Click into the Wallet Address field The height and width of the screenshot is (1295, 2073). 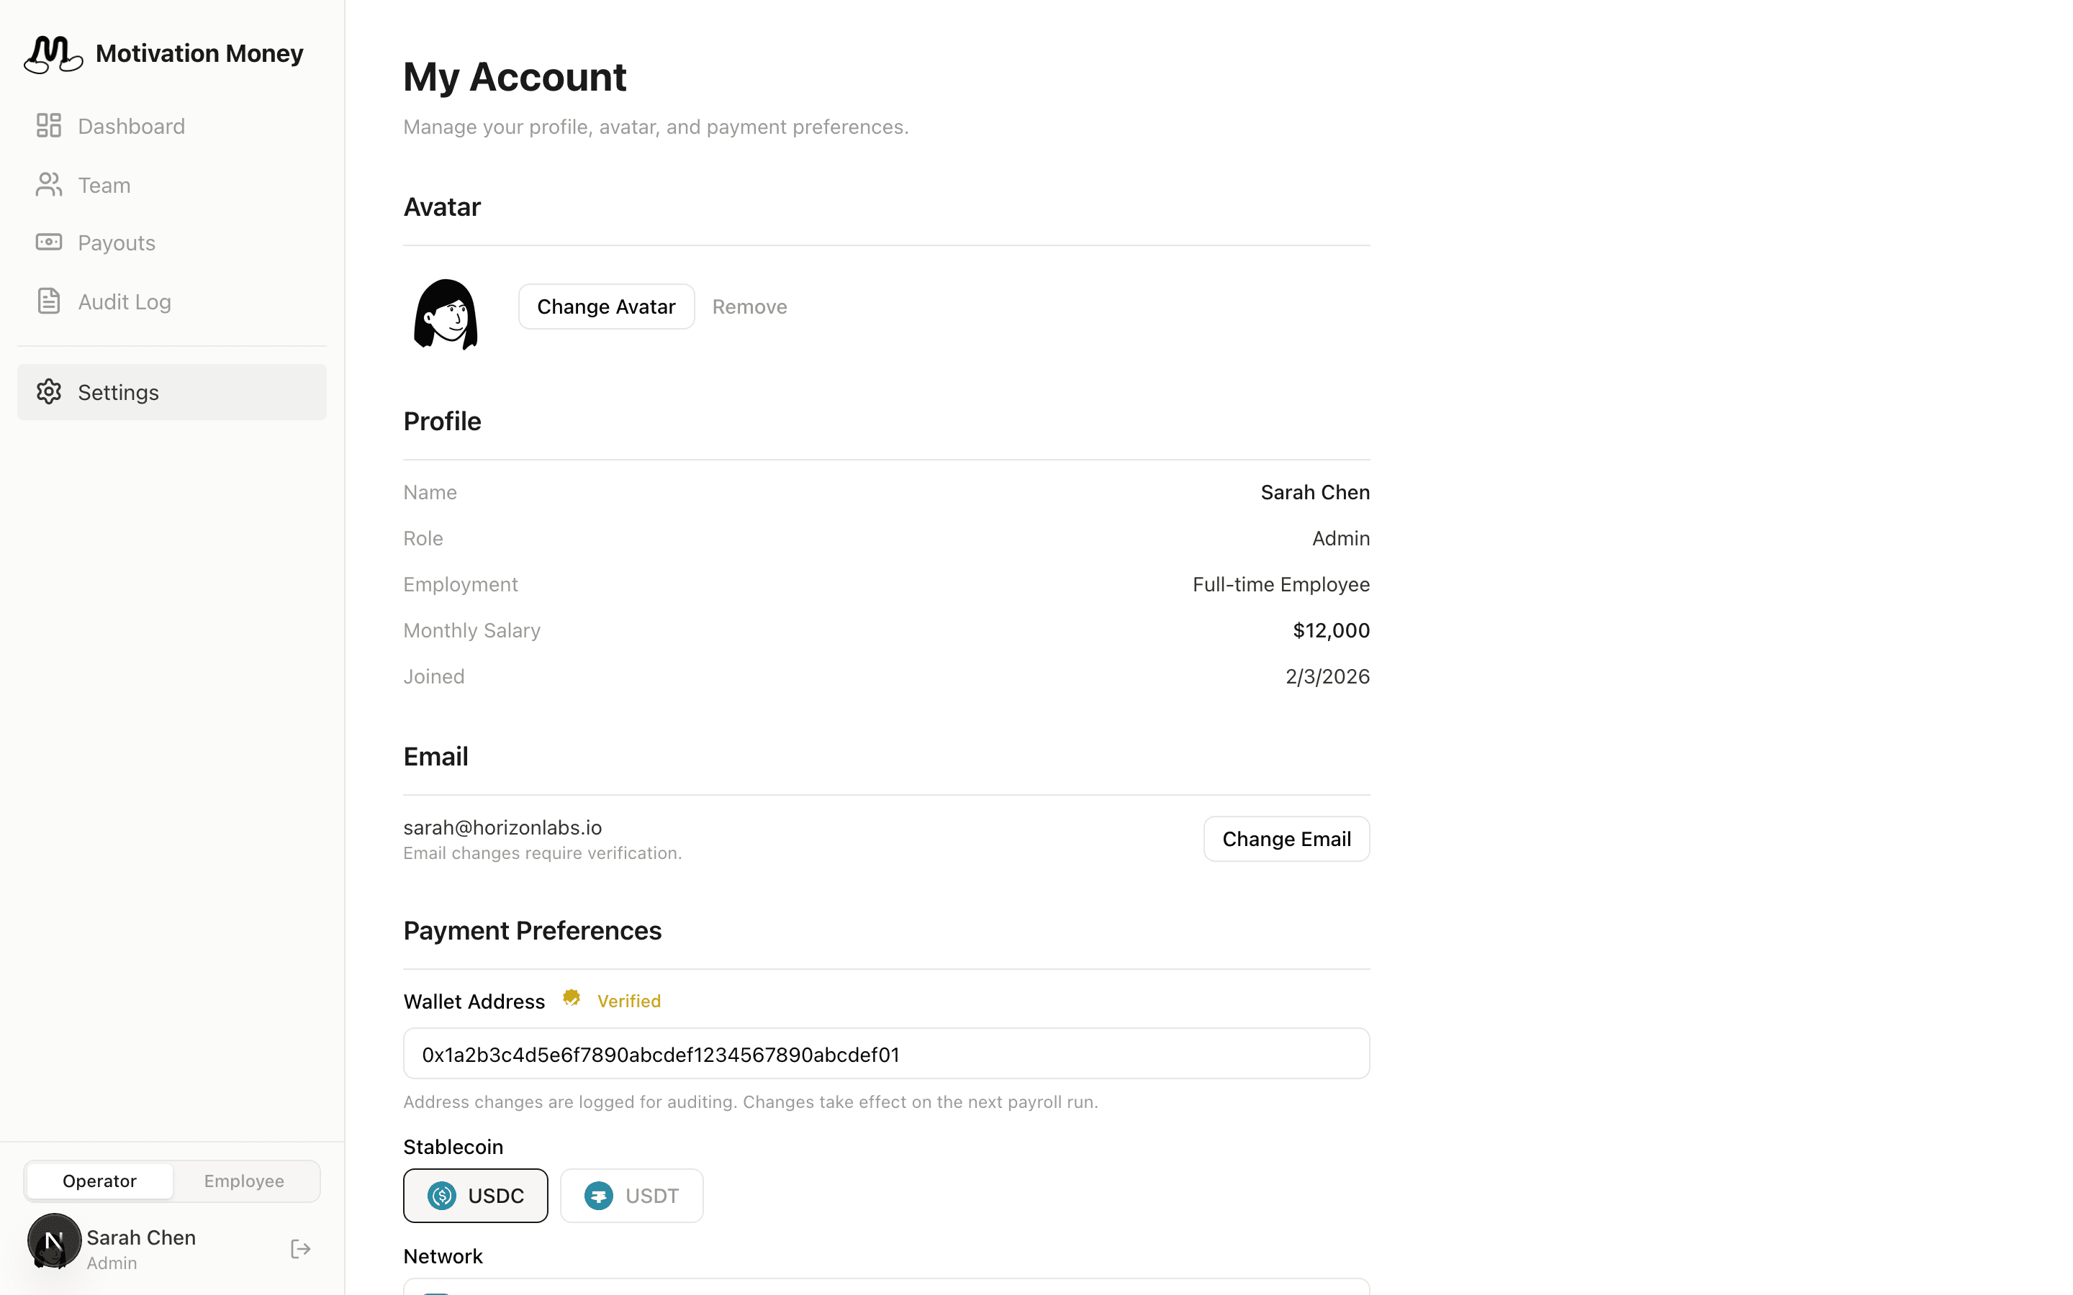[x=886, y=1053]
